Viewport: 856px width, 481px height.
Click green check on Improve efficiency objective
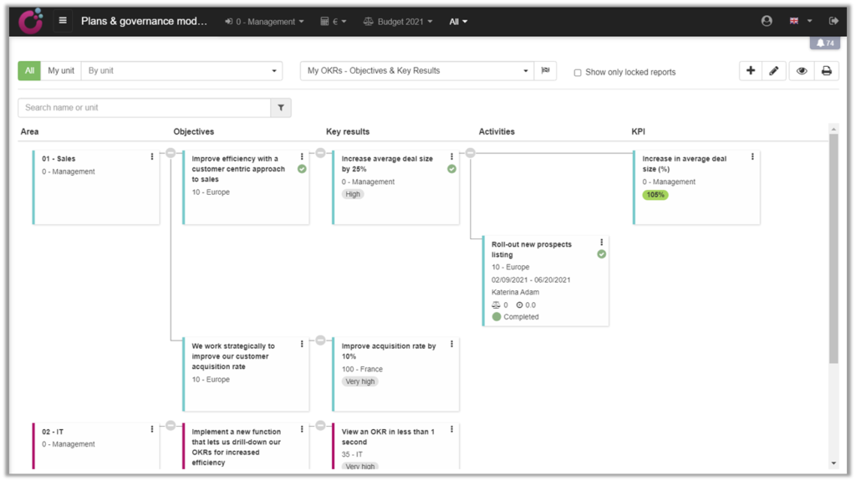click(x=302, y=169)
